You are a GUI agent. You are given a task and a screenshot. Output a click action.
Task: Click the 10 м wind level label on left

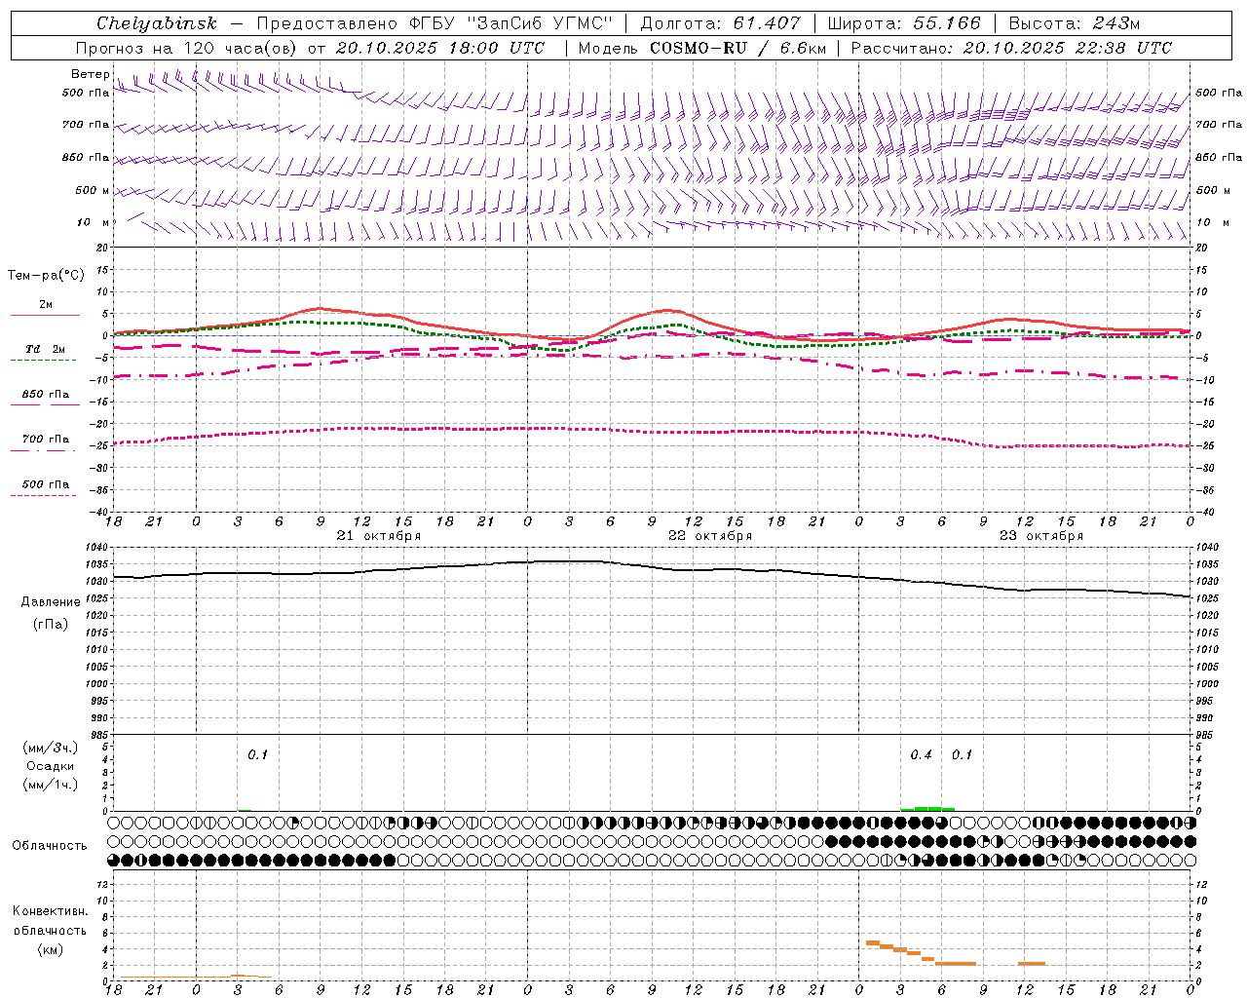[x=94, y=222]
